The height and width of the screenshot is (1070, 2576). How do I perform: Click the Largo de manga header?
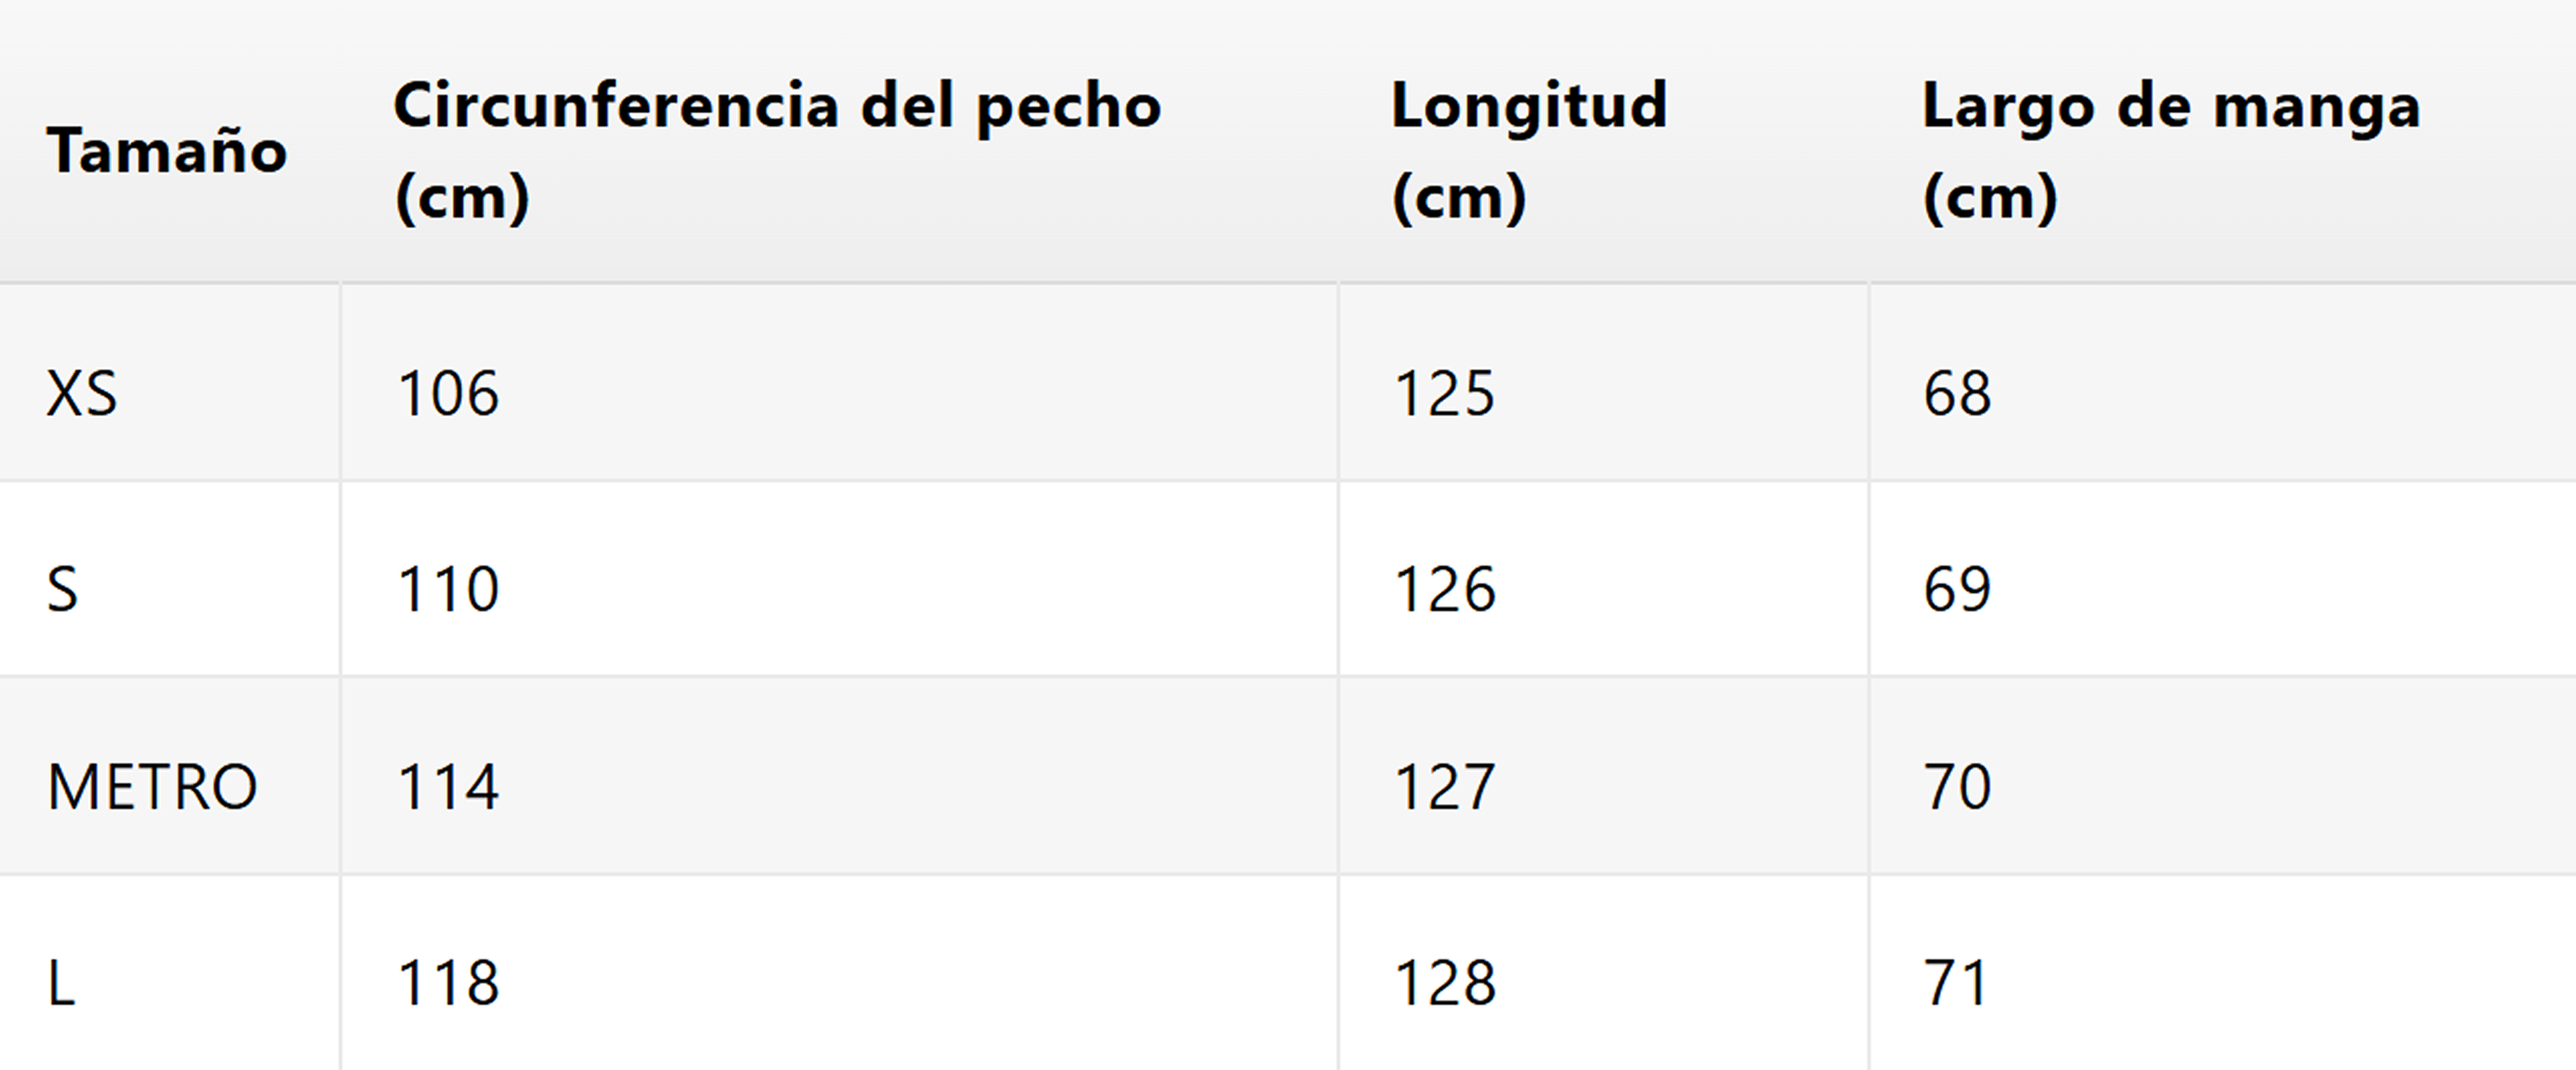click(2170, 150)
